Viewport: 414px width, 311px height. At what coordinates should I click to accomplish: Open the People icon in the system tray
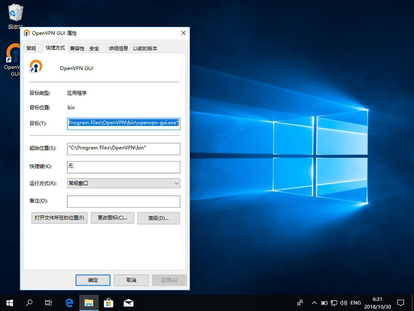[300, 303]
